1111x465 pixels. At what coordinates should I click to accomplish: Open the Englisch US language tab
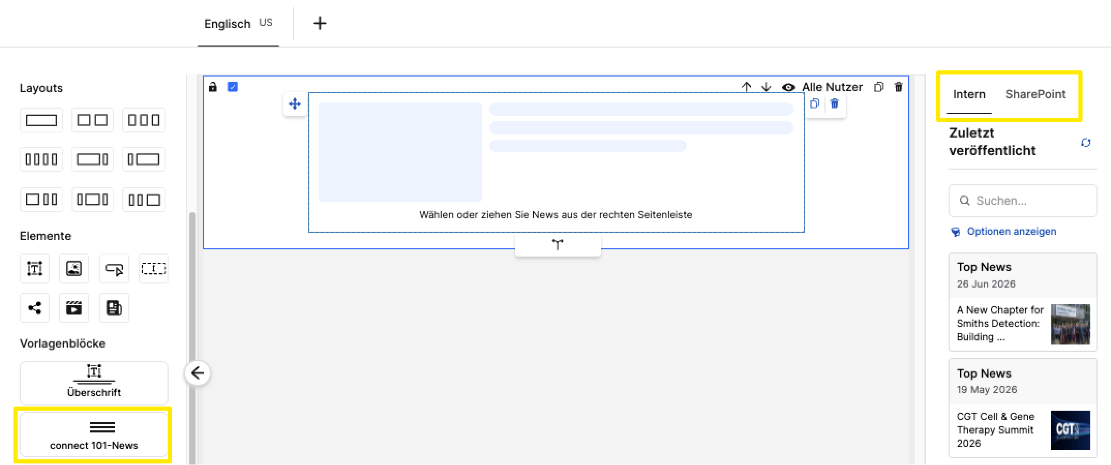coord(238,24)
